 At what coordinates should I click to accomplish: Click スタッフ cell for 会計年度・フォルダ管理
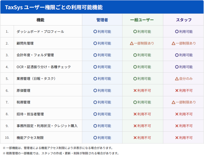184,55
